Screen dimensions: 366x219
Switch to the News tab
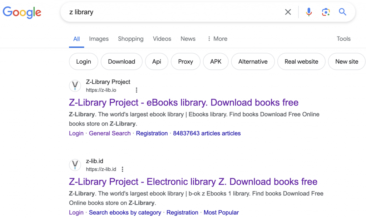pos(188,39)
